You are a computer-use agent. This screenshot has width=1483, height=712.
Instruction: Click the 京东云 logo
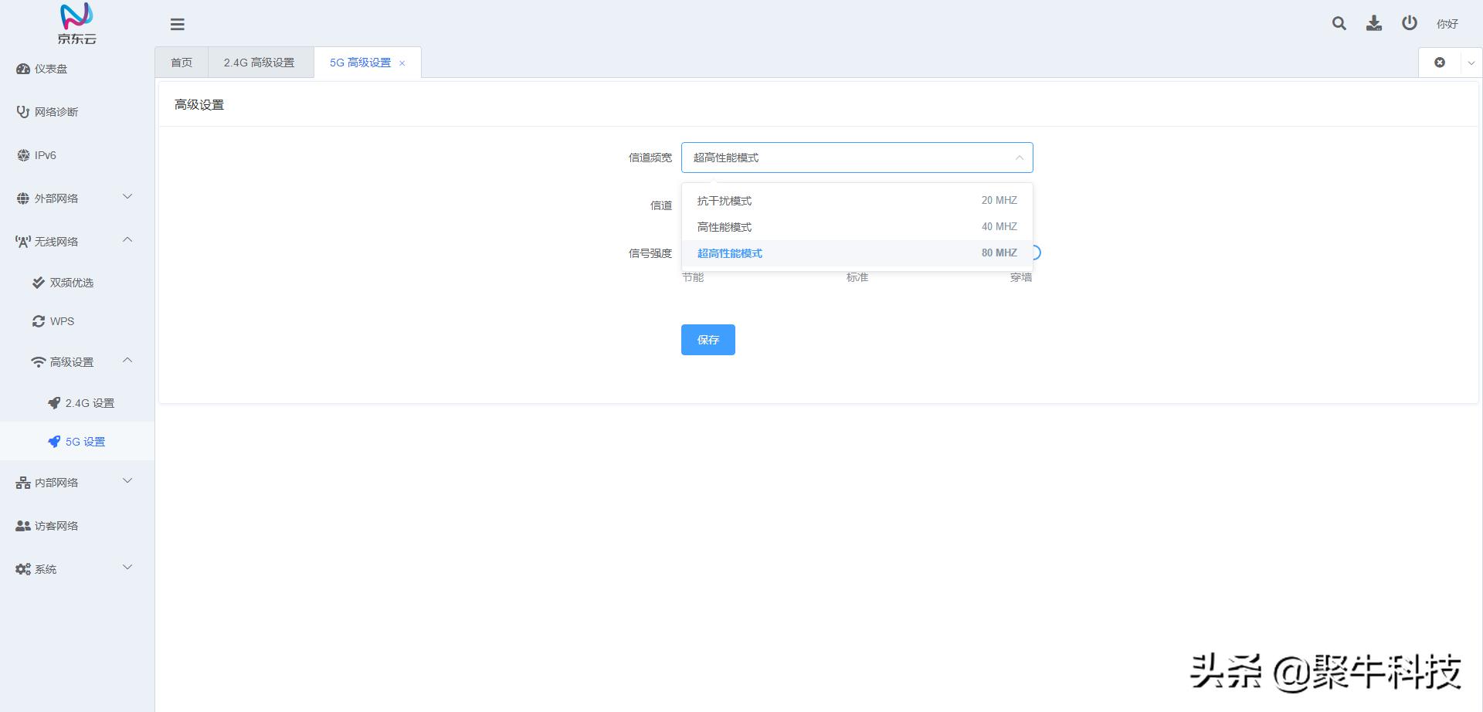coord(76,23)
